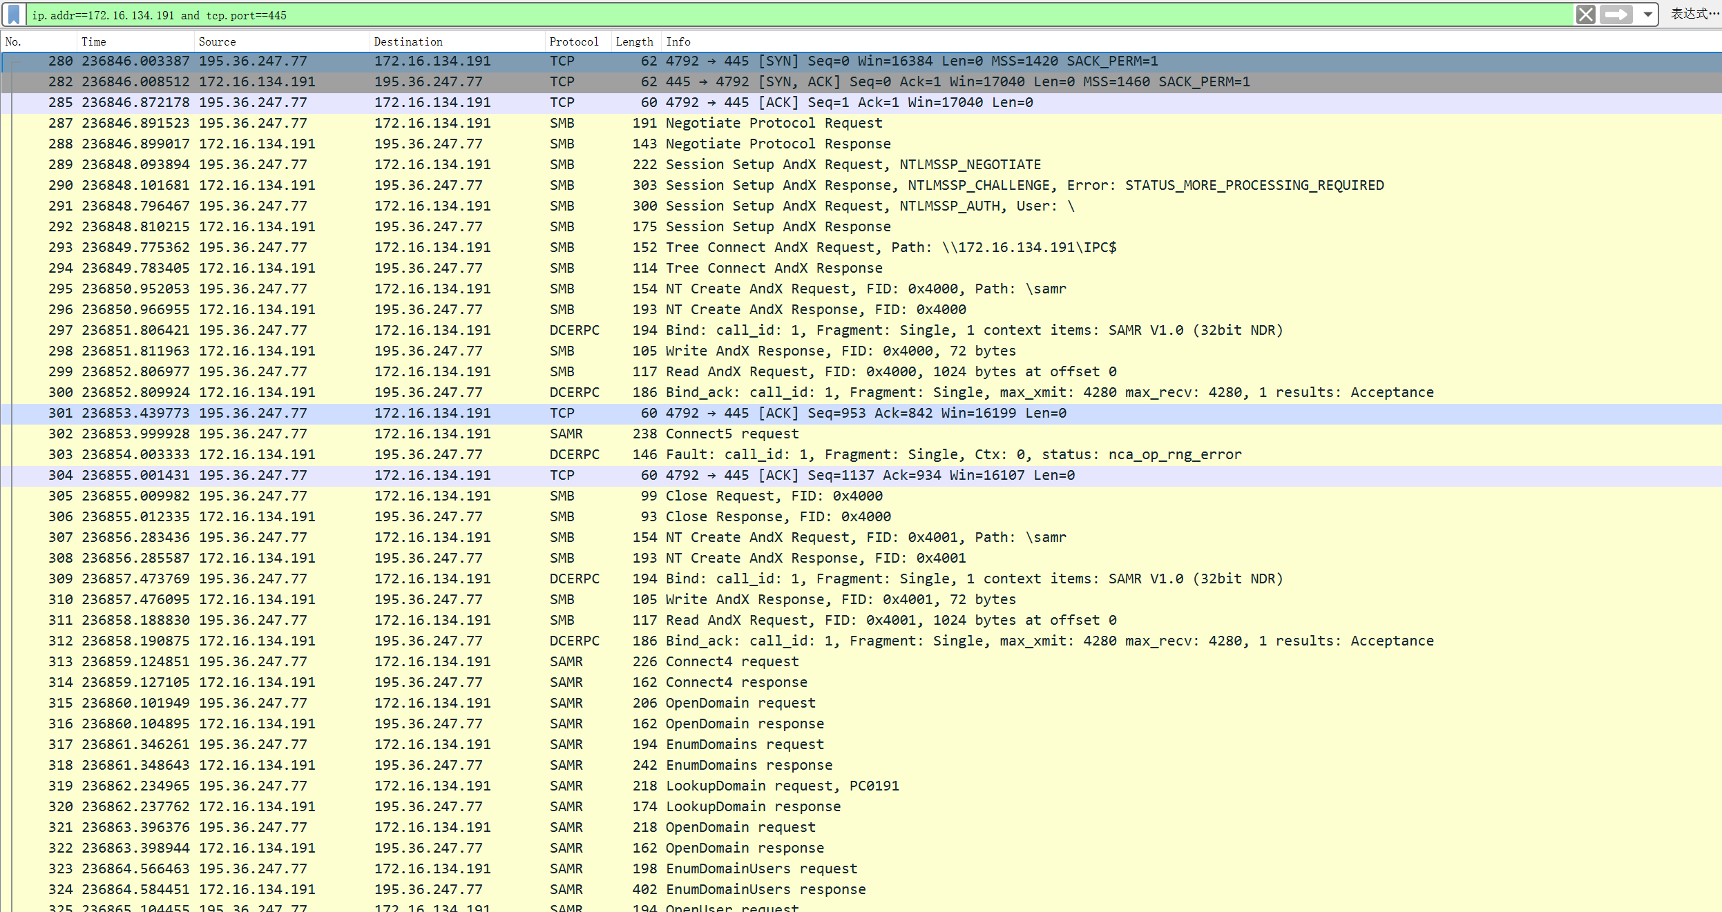The width and height of the screenshot is (1722, 912).
Task: Clear the display filter with X
Action: point(1585,14)
